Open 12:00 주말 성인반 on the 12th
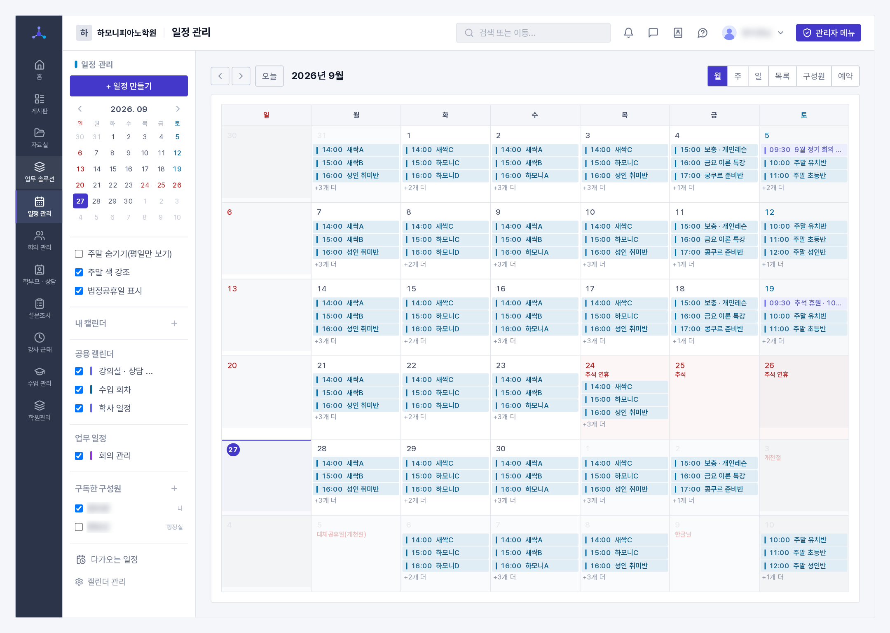890x633 pixels. [x=803, y=252]
